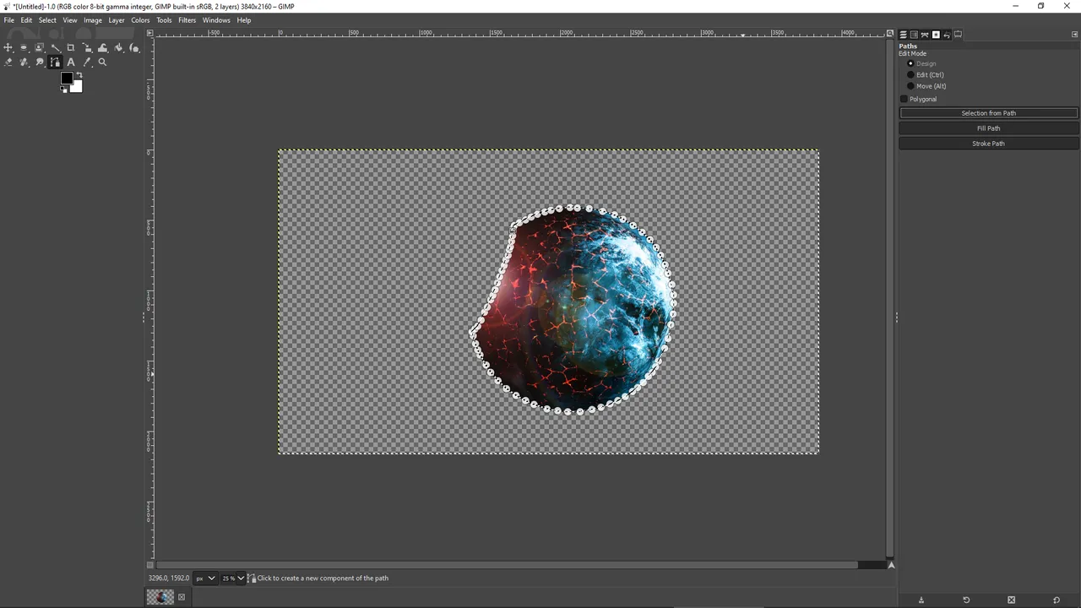The width and height of the screenshot is (1081, 608).
Task: Open the Image menu
Action: point(93,20)
